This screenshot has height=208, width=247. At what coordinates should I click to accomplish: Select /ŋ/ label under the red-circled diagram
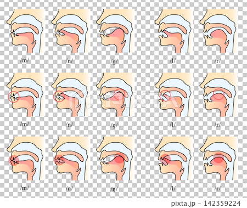(x=114, y=125)
